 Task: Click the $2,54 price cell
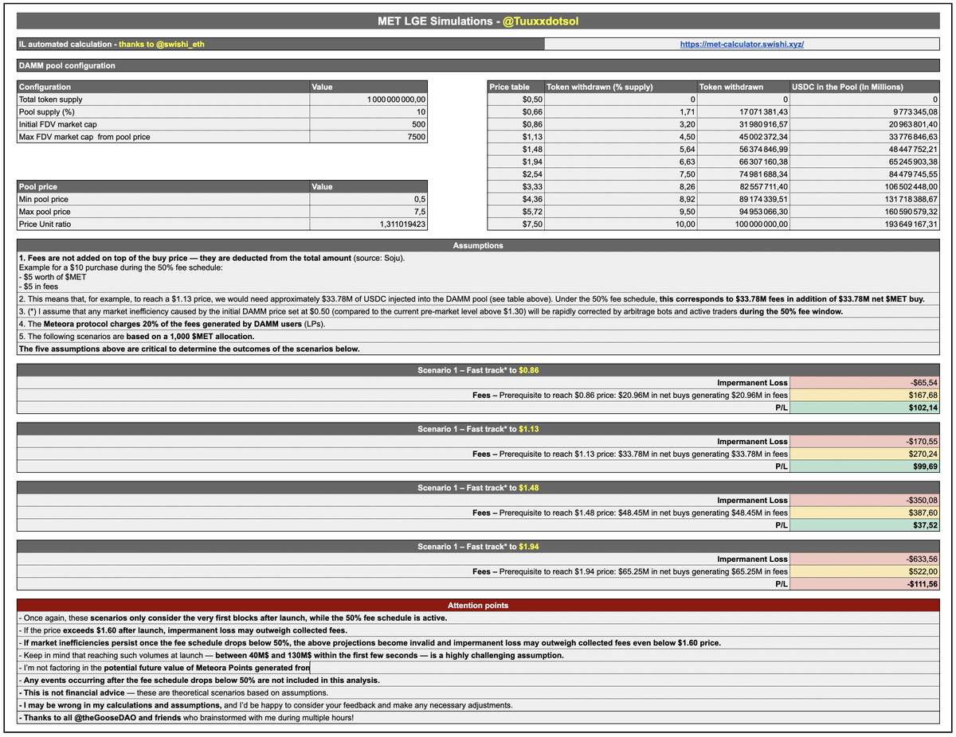click(515, 174)
